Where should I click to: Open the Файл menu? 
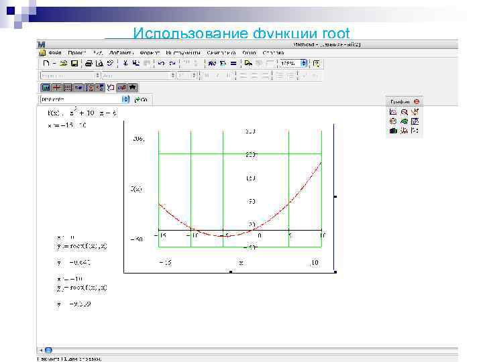point(55,53)
